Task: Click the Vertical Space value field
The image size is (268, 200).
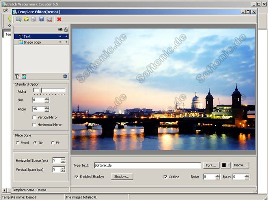Action: (57, 169)
